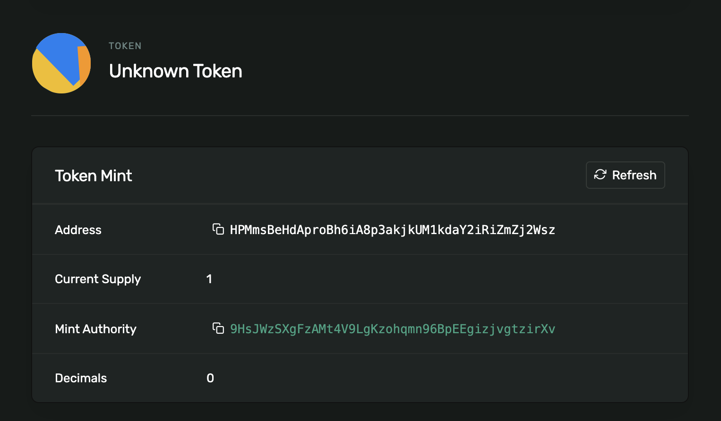Open the Mint Authority link 9HsJWzSXgFzAMt4V9

coord(392,329)
